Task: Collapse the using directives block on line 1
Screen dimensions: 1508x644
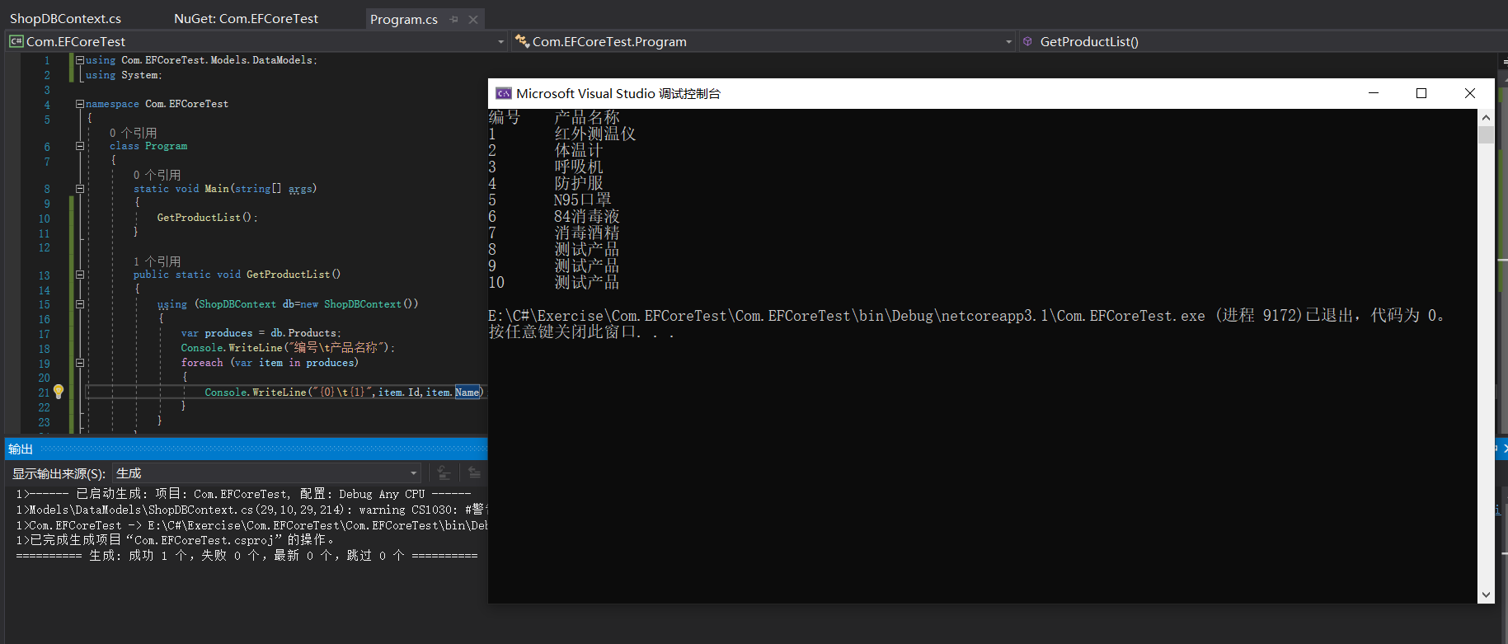Action: [x=80, y=60]
